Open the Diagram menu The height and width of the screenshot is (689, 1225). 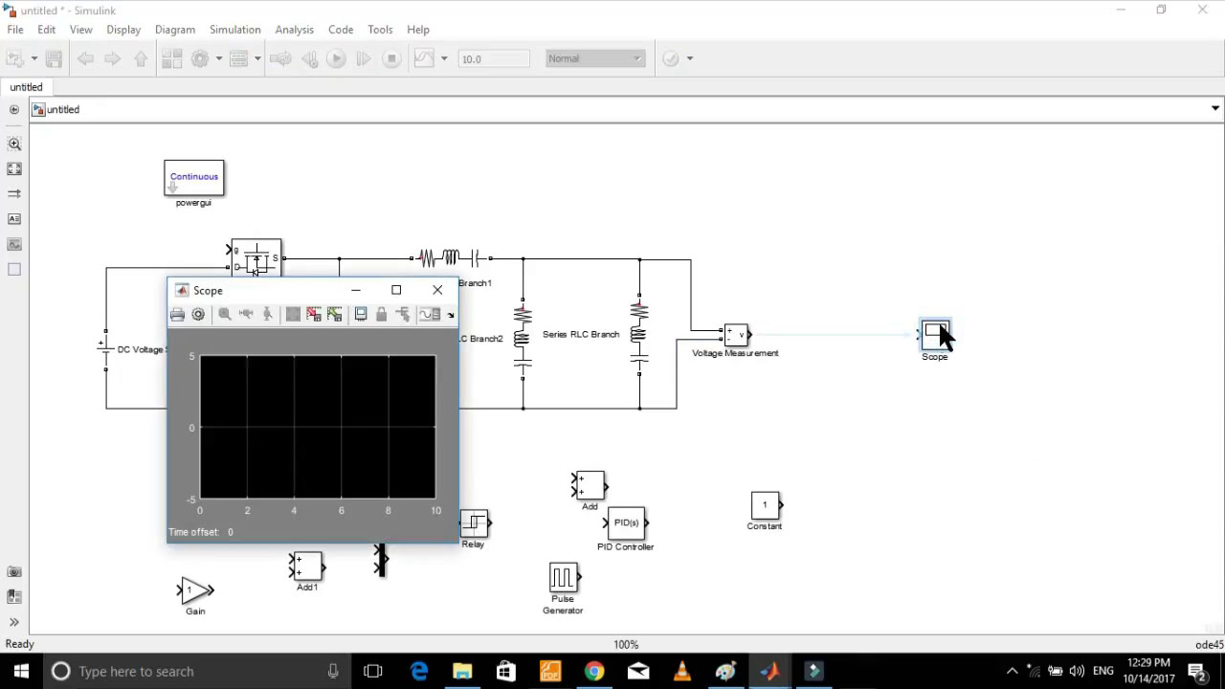[x=175, y=30]
